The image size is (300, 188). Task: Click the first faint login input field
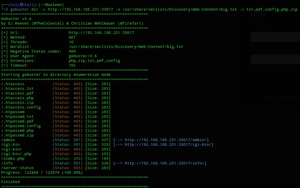point(275,37)
